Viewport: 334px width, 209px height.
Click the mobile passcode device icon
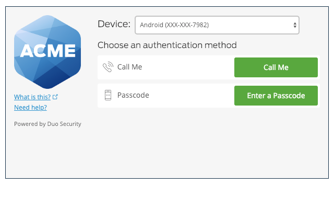click(108, 95)
